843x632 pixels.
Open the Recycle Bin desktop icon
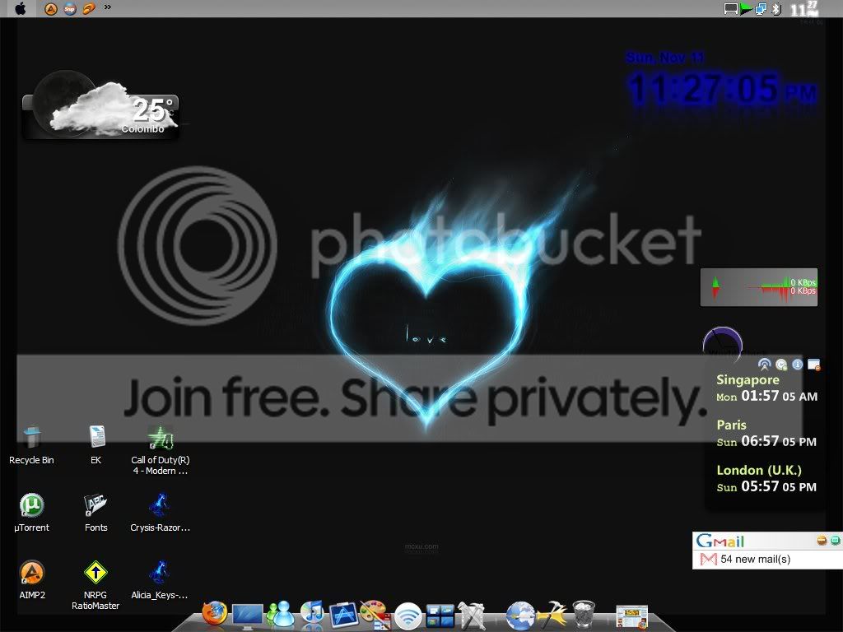[x=31, y=445]
